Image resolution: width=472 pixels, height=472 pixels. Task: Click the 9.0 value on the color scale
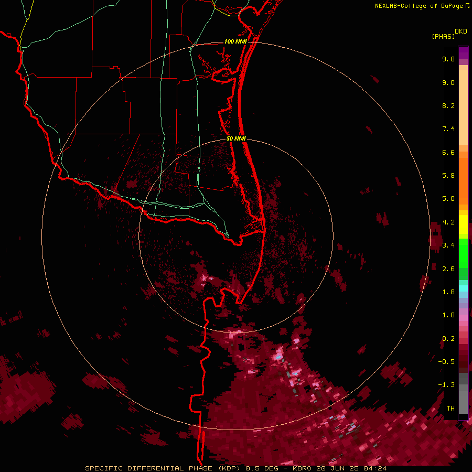point(448,82)
